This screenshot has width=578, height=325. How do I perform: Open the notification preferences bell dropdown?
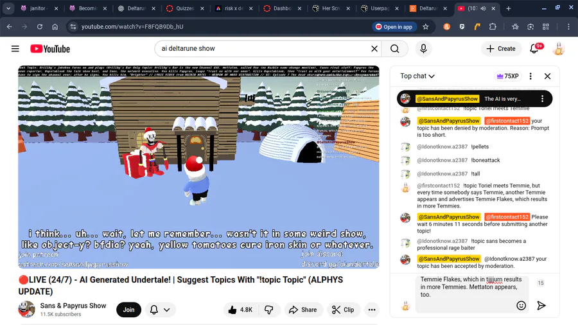160,310
